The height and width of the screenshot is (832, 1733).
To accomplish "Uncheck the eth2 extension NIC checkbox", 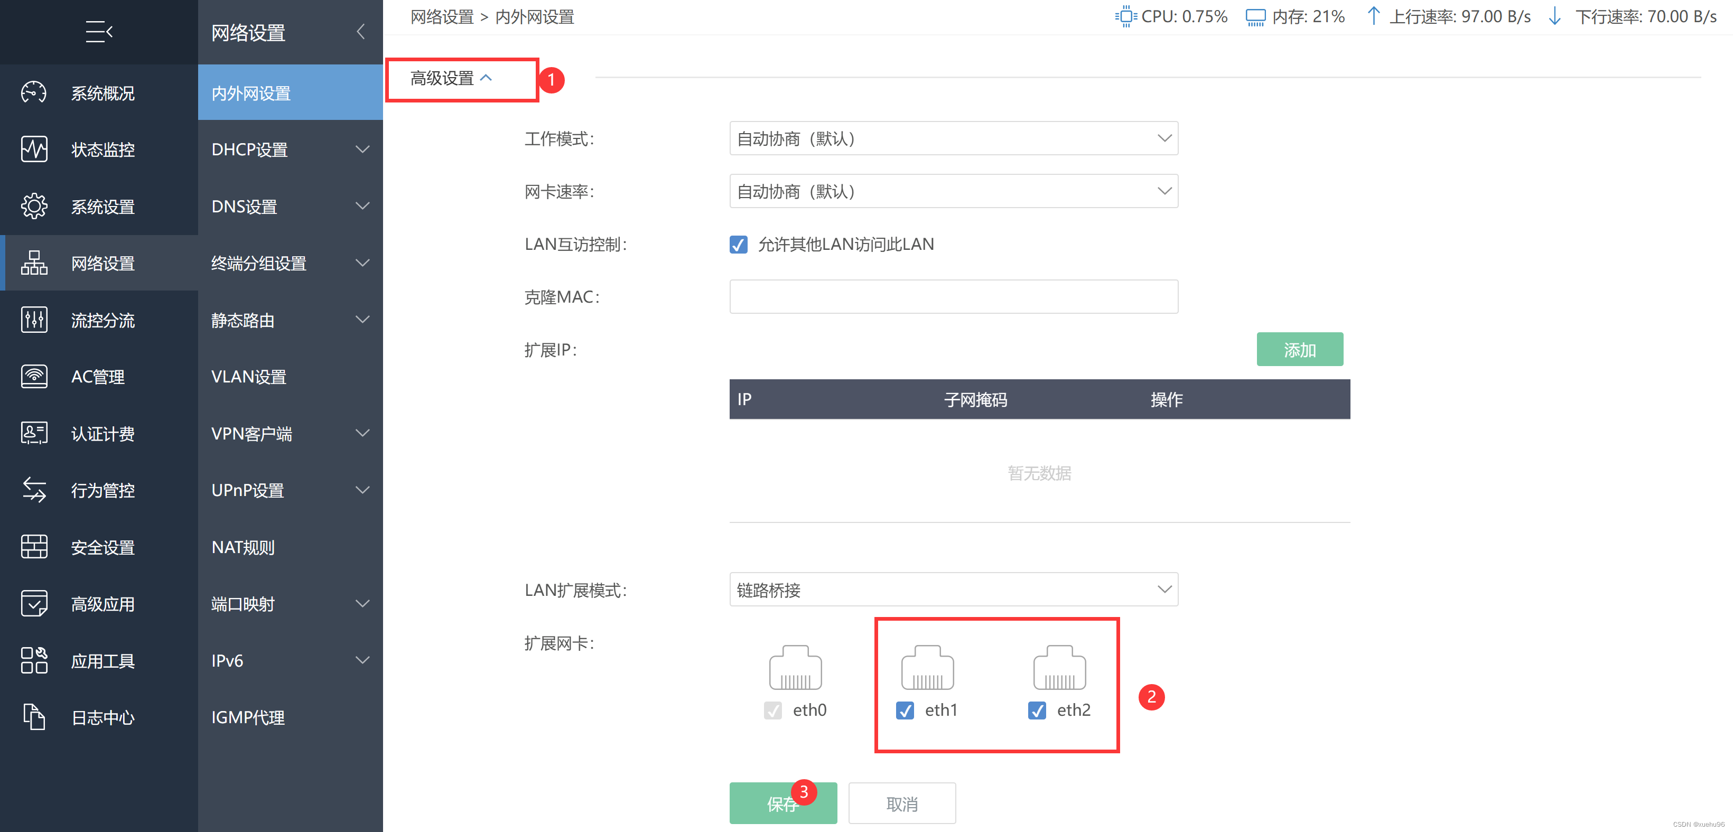I will (1037, 711).
